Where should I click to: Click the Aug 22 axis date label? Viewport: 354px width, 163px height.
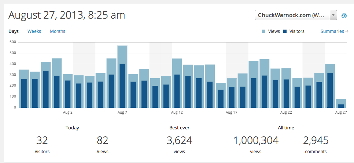[x=286, y=113]
